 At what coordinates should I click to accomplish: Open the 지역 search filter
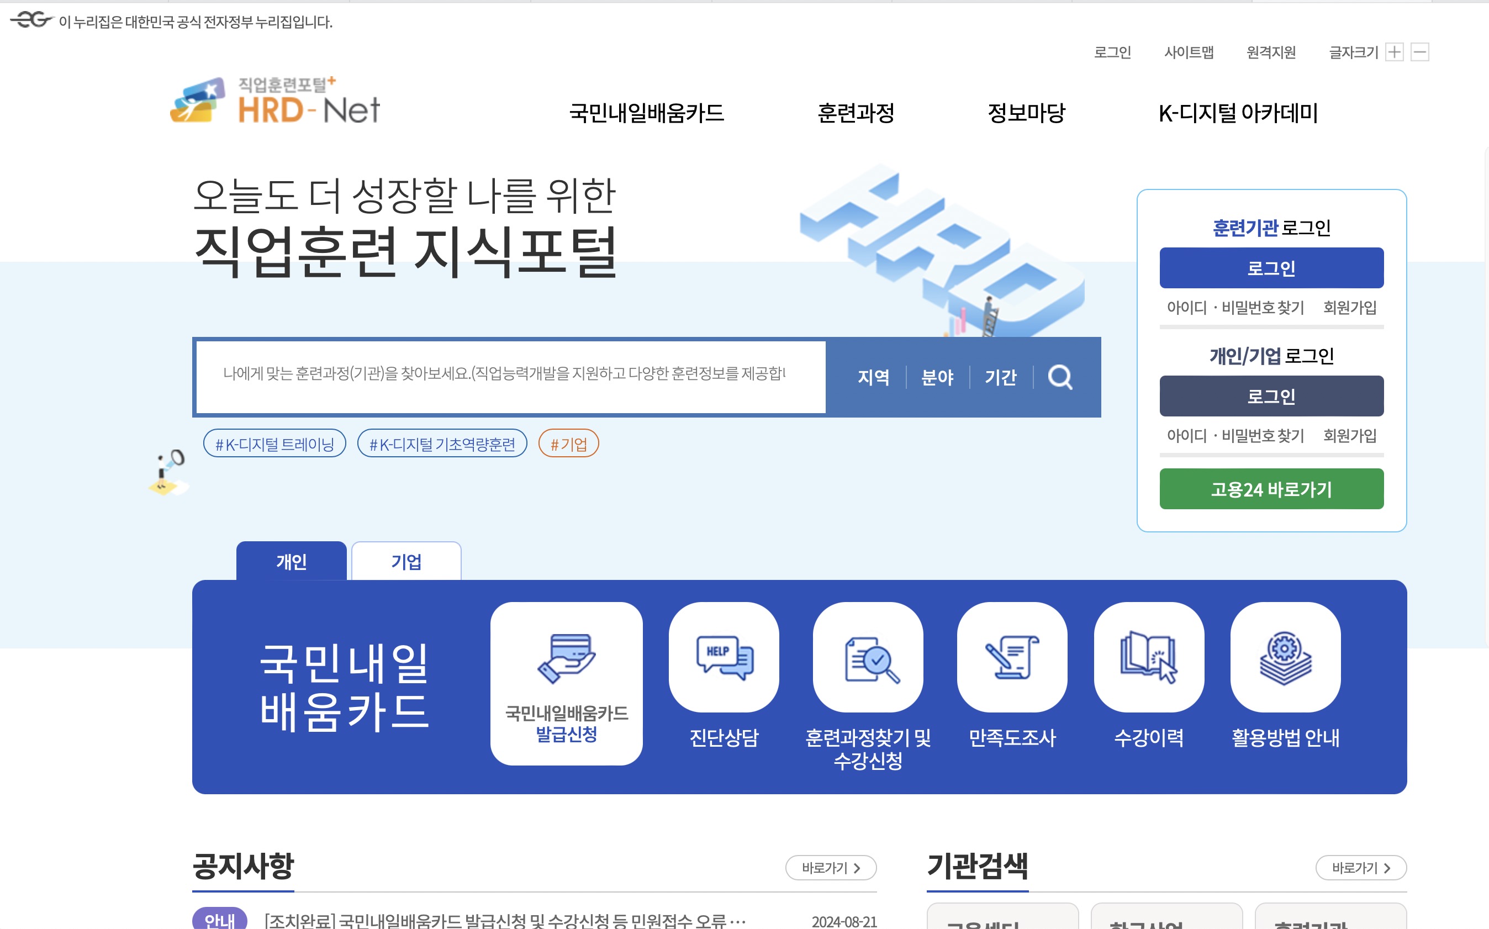coord(873,377)
